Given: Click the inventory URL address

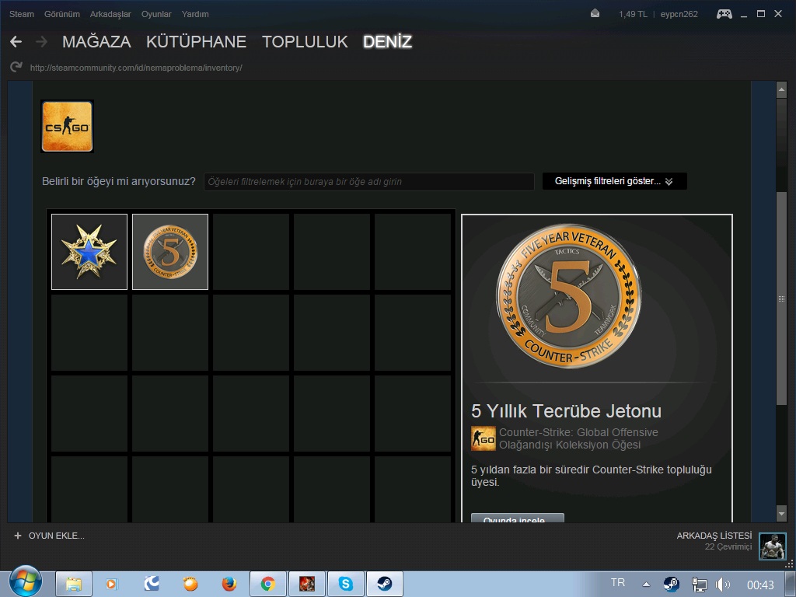Looking at the screenshot, I should click(136, 68).
